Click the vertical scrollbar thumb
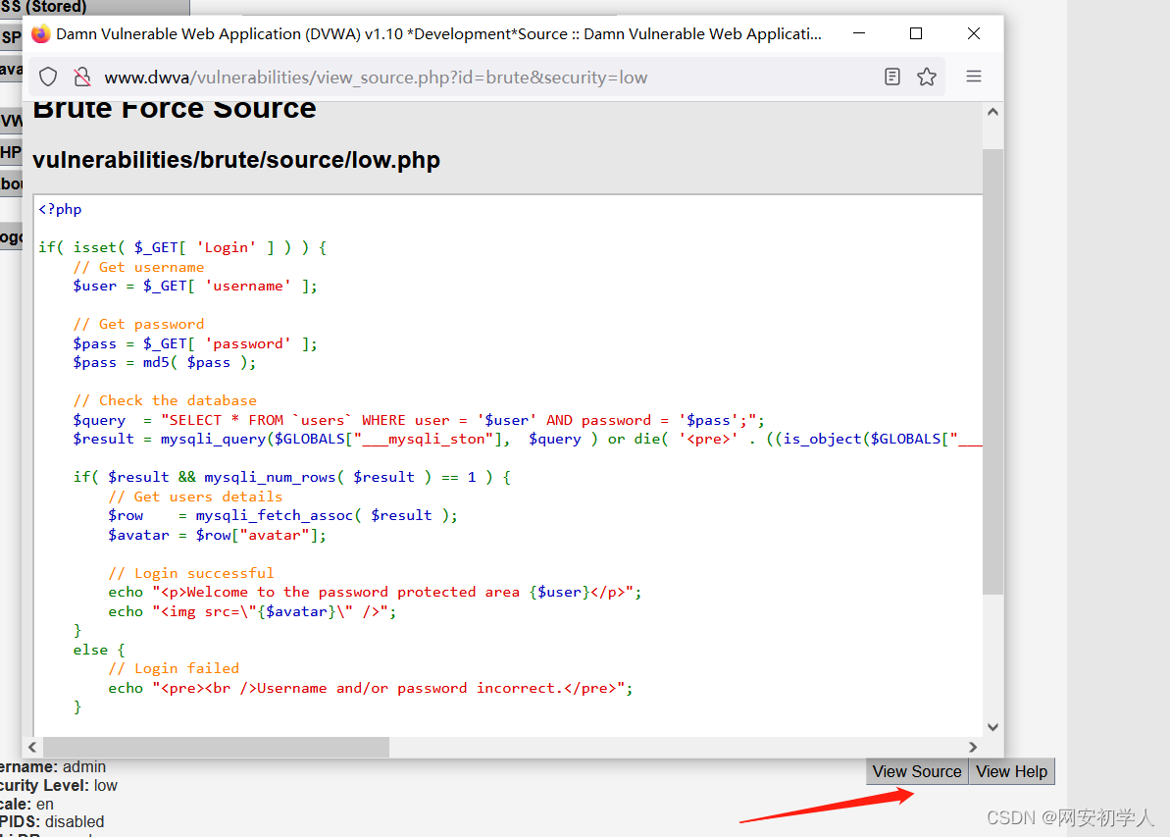The height and width of the screenshot is (837, 1170). [x=992, y=372]
